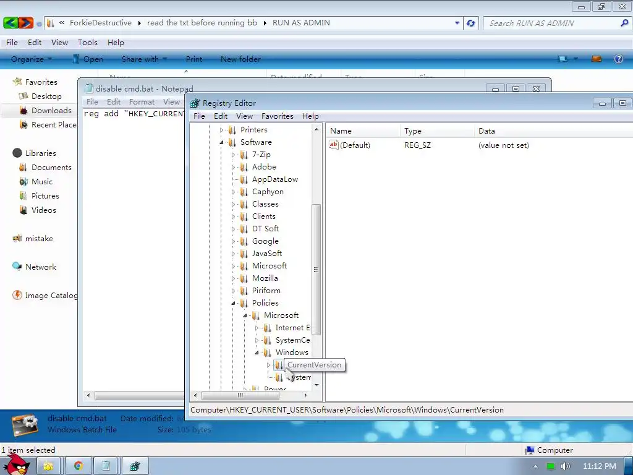Open the Explorer help question mark icon
633x475 pixels.
click(x=618, y=59)
